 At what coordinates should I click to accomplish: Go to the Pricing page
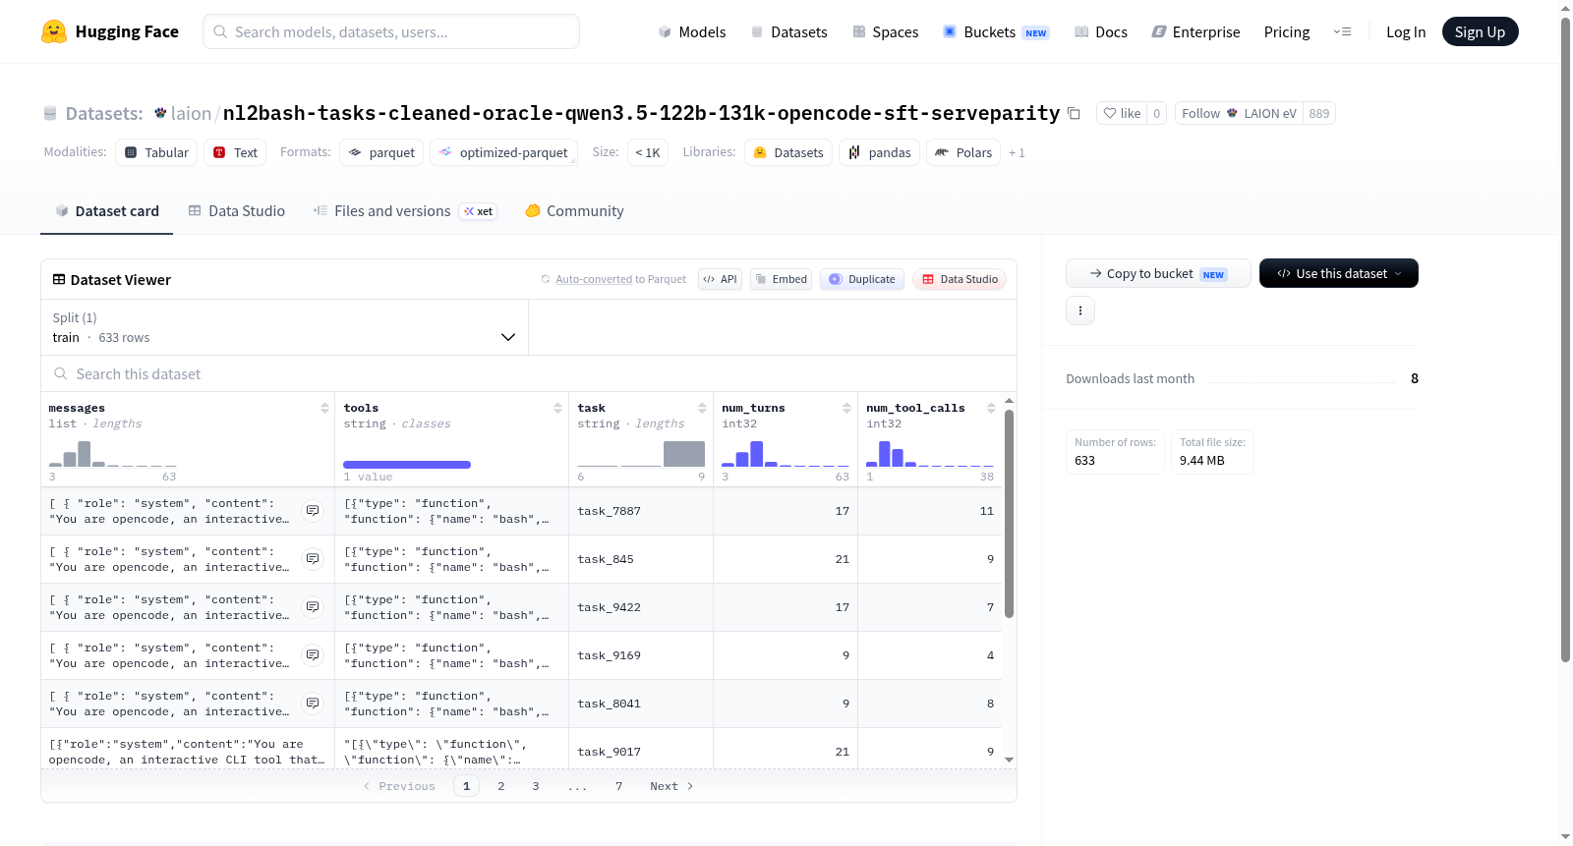[1287, 31]
